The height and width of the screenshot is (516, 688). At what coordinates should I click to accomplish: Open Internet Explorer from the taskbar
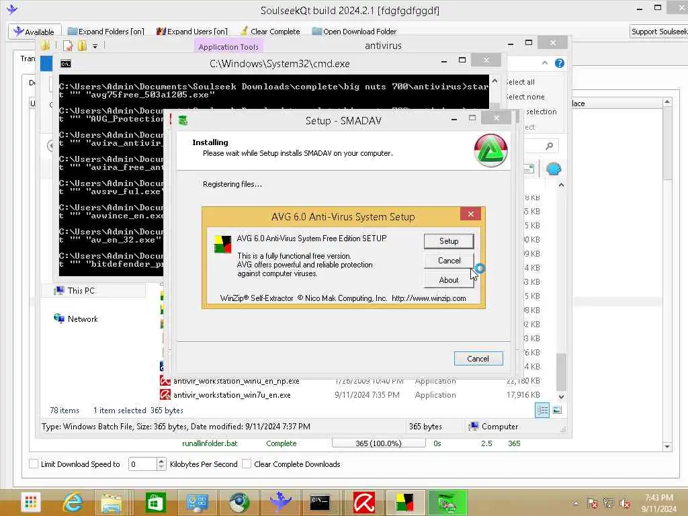click(x=73, y=503)
